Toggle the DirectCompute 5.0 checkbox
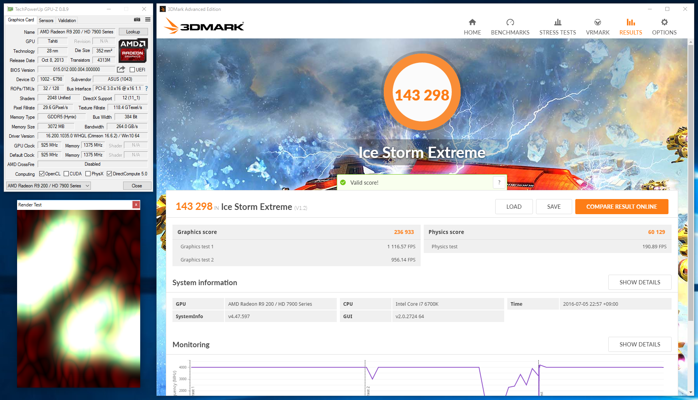This screenshot has height=400, width=698. (109, 174)
